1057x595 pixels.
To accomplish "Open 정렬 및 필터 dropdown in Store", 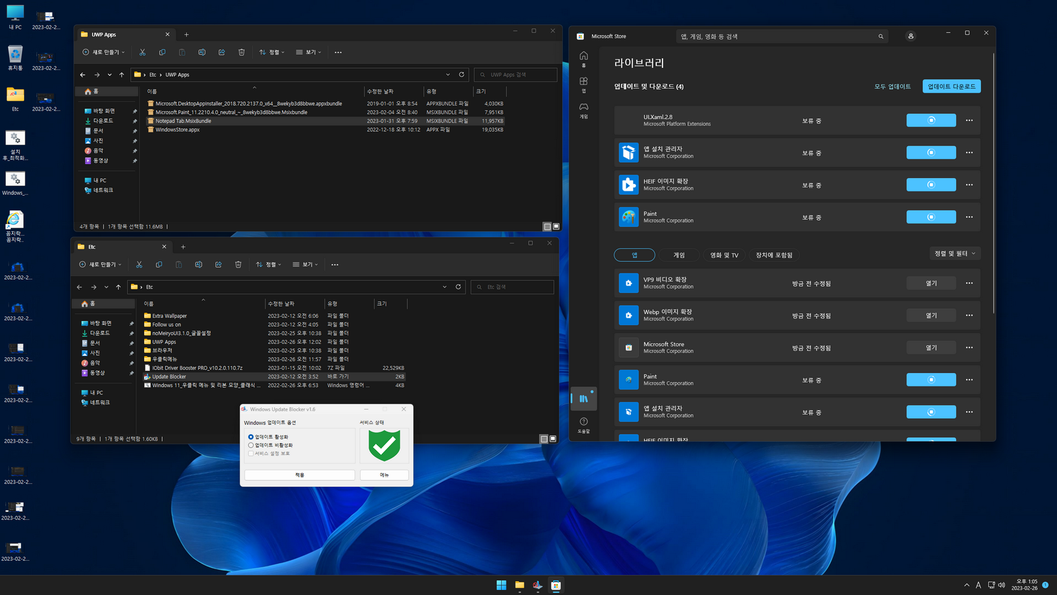I will pyautogui.click(x=955, y=253).
